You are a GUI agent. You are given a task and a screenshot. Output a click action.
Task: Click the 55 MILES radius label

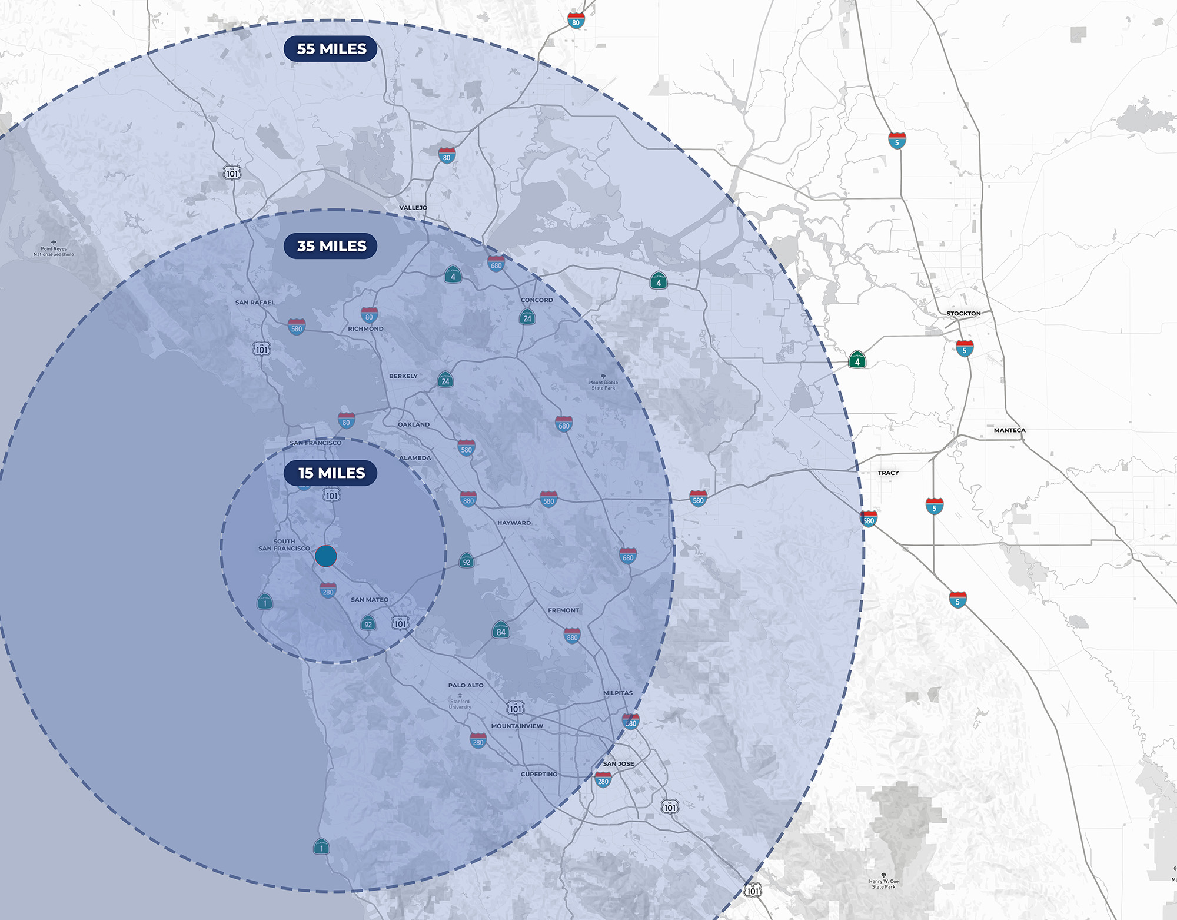331,50
